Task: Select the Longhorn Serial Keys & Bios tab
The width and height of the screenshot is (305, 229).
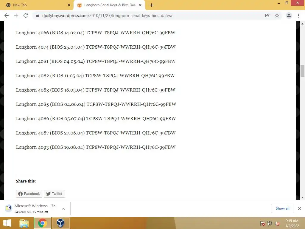Action: click(x=109, y=5)
